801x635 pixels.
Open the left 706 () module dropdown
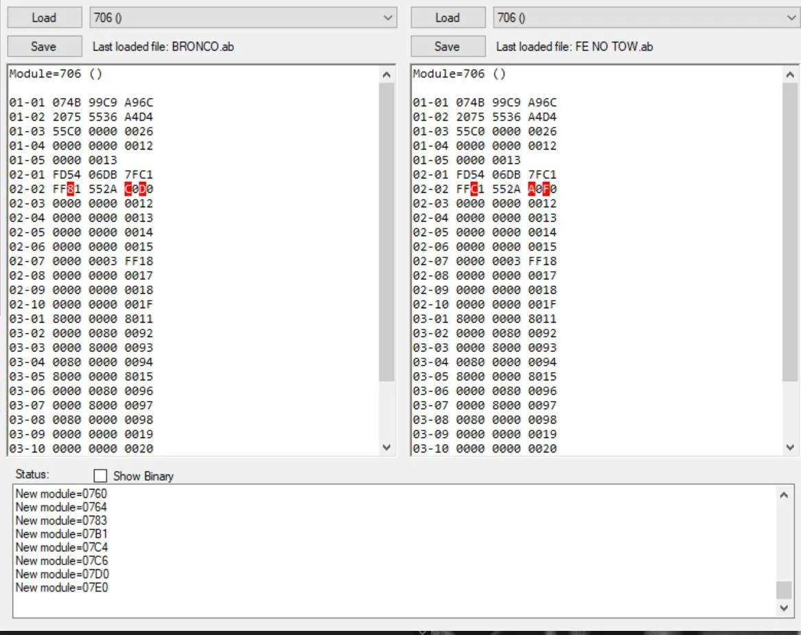click(243, 18)
